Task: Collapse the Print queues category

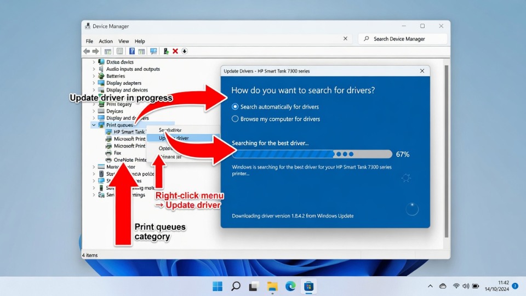Action: click(x=94, y=125)
